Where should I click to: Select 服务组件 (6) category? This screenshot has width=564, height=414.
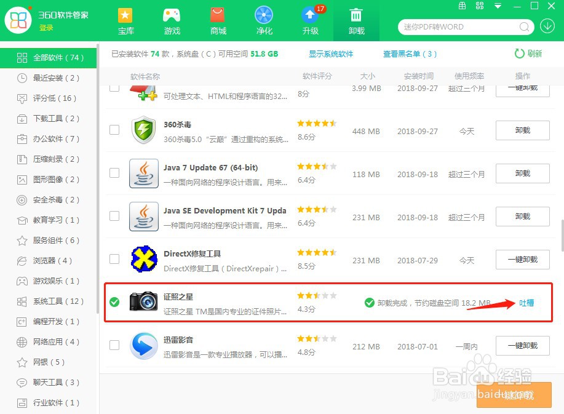click(x=48, y=241)
